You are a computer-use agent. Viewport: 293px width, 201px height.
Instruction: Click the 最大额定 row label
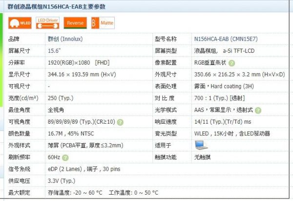click(x=19, y=193)
